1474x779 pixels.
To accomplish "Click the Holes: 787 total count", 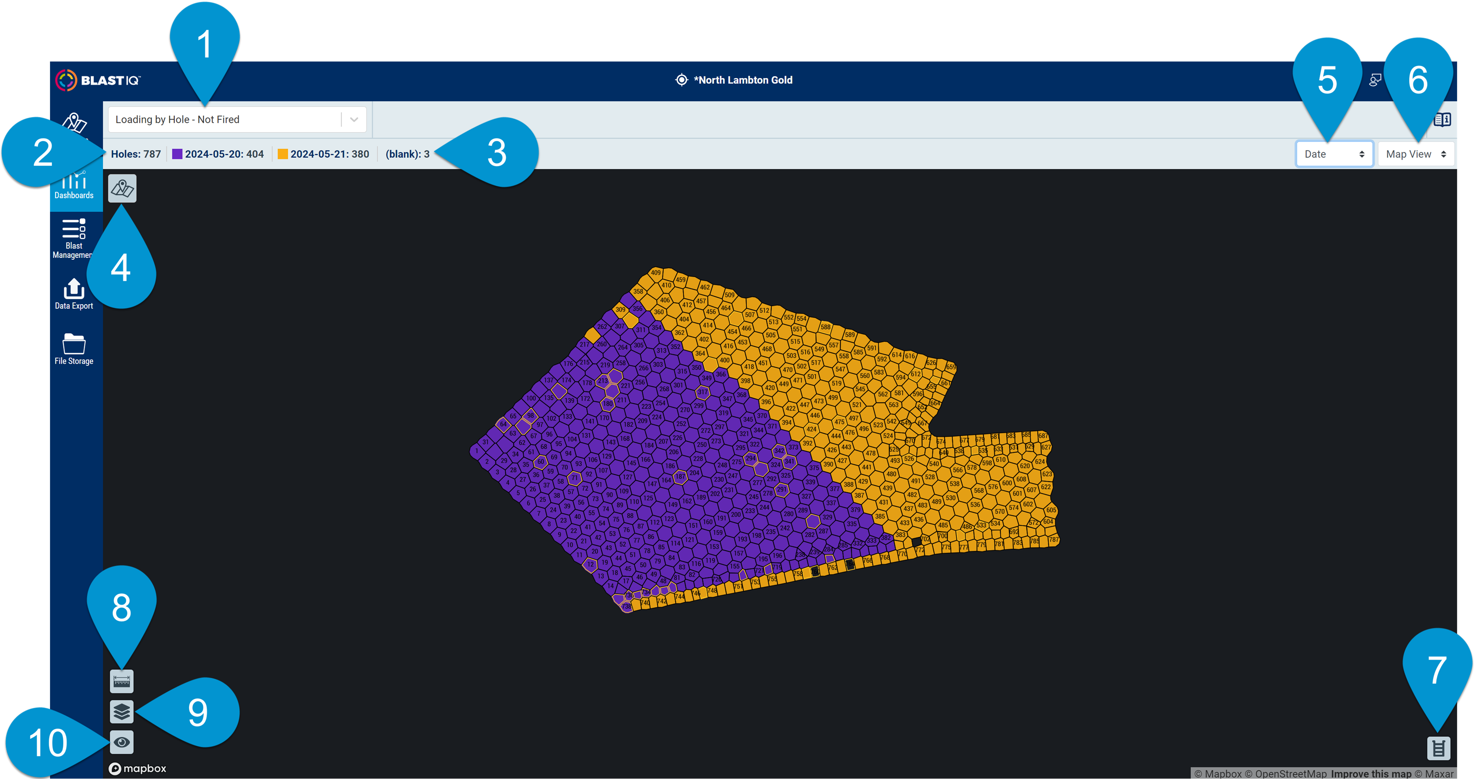I will 136,154.
